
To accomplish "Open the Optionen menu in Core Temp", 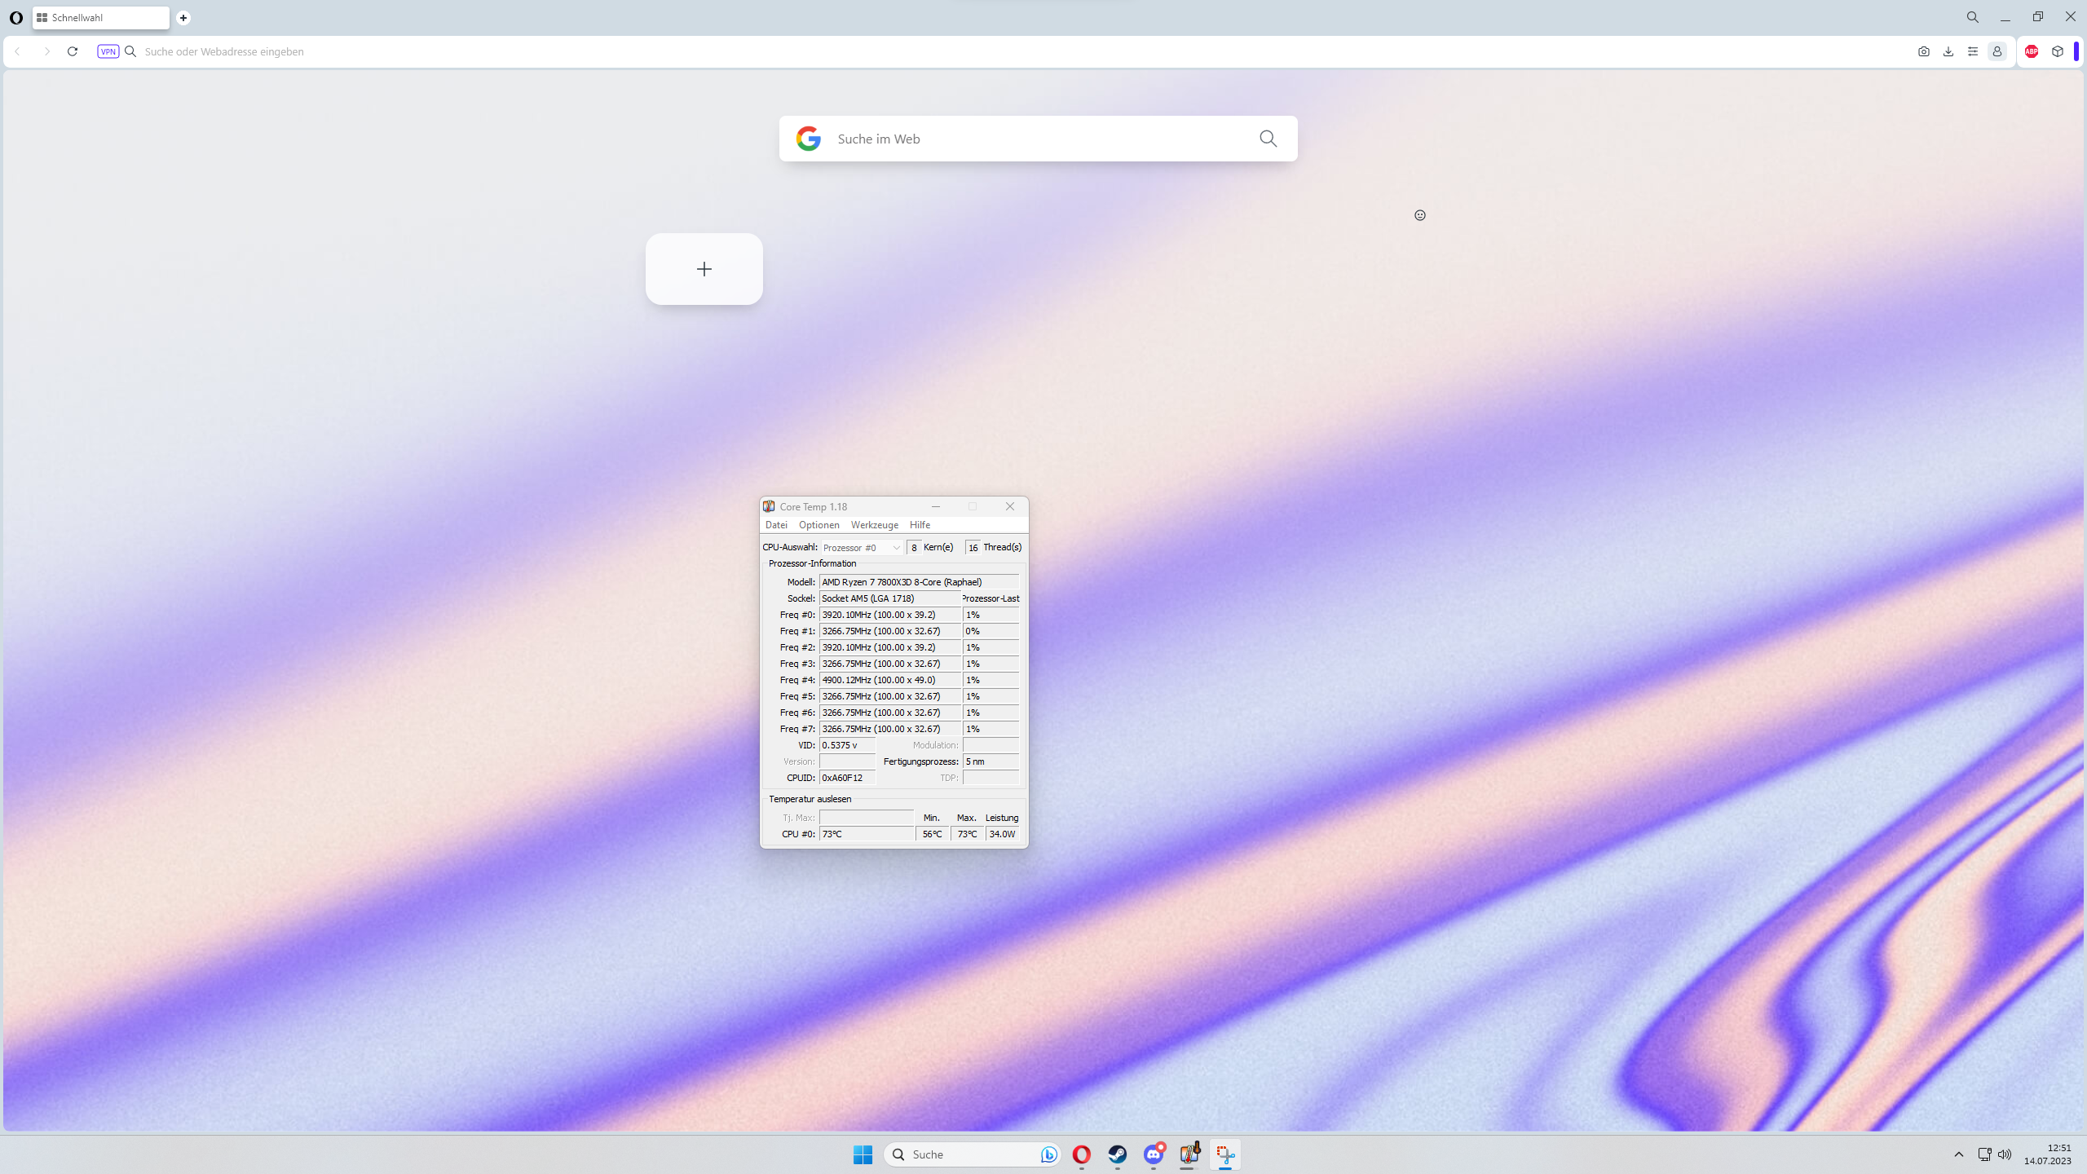I will [x=818, y=525].
